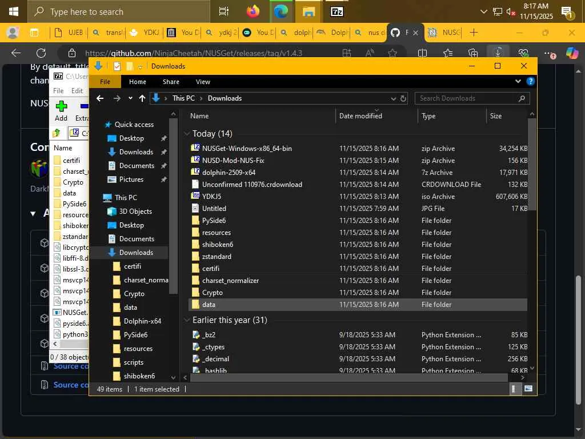585x439 pixels.
Task: Click the Search Downloads field
Action: tap(466, 98)
